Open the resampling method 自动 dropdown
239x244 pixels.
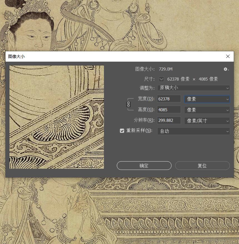click(193, 131)
